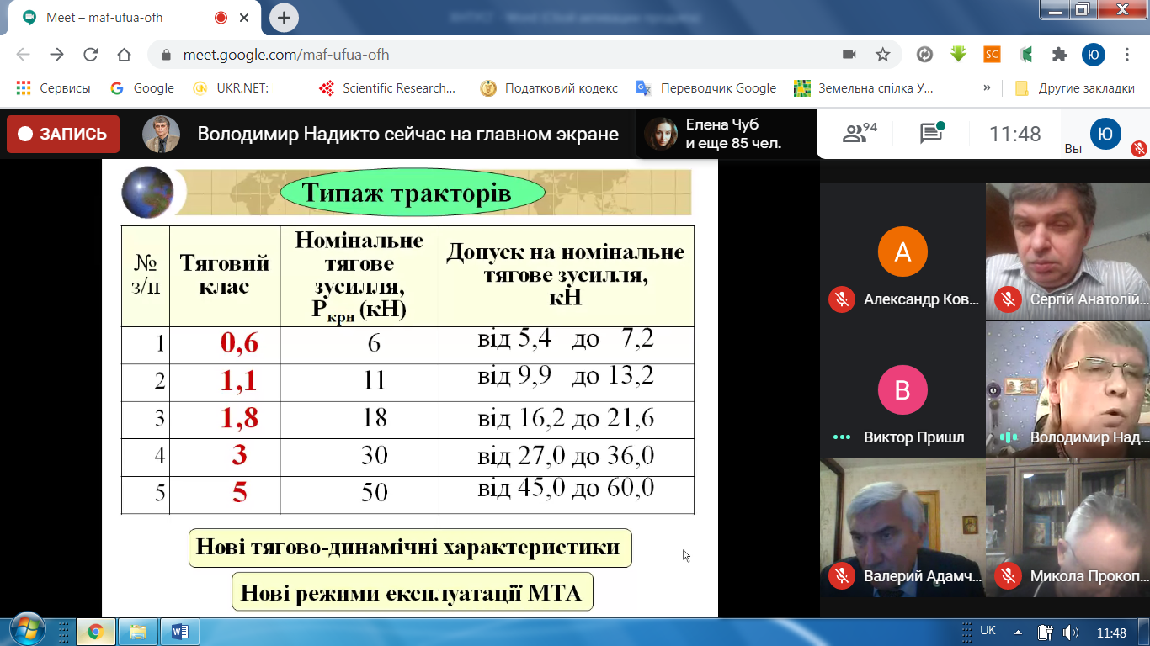Screen dimensions: 1150x646
Task: Click the gray circular refresh extension icon
Action: 924,55
